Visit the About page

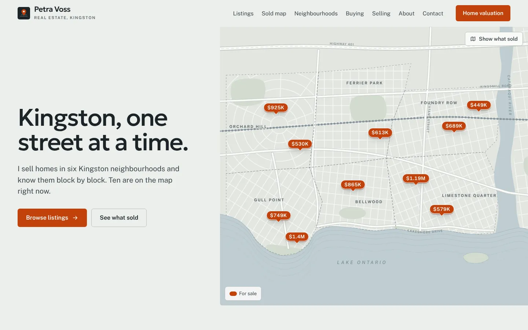point(407,14)
